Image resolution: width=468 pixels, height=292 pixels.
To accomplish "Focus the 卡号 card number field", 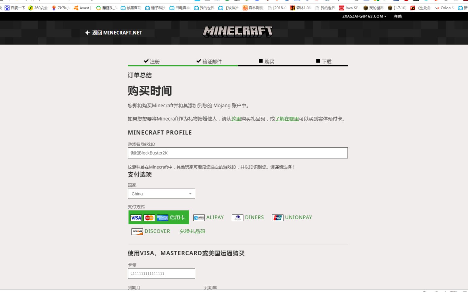I will click(x=161, y=273).
